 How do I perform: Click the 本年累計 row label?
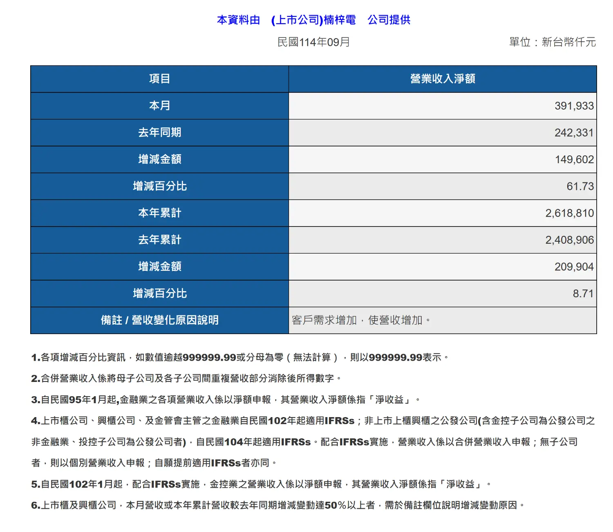(159, 213)
